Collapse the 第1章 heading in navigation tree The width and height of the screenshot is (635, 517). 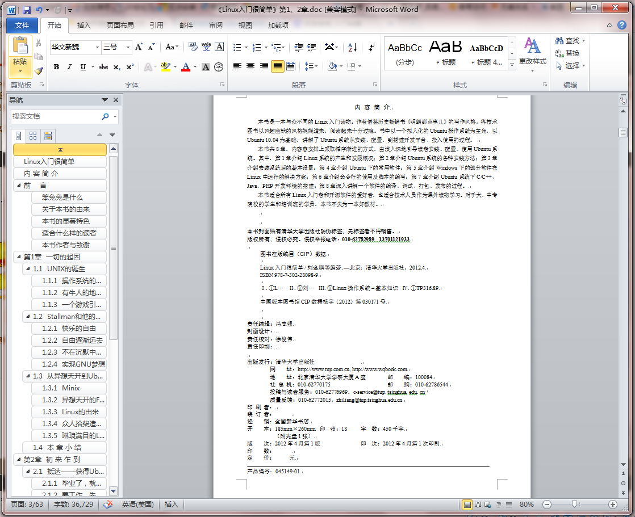19,257
